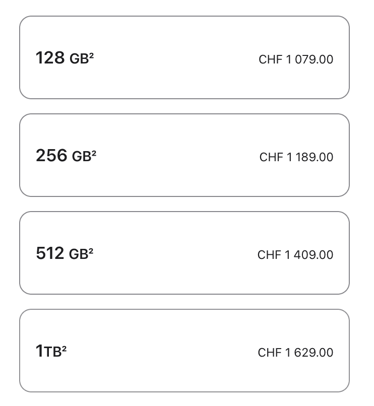Click the CHF 1 189.00 price

pos(296,157)
